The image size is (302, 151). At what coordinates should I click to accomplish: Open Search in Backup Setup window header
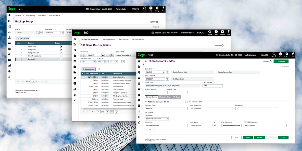tap(144, 9)
